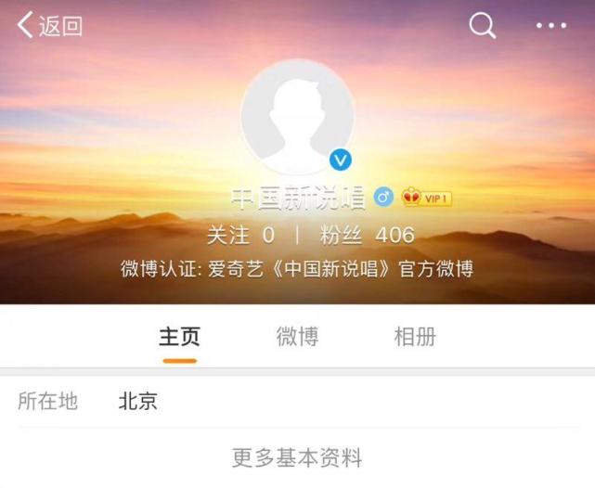Tap the default profile avatar picture
Image resolution: width=595 pixels, height=488 pixels.
[297, 117]
